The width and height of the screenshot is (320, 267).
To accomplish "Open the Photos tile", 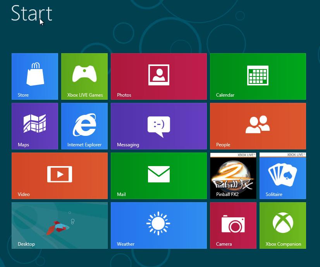I will coord(158,76).
